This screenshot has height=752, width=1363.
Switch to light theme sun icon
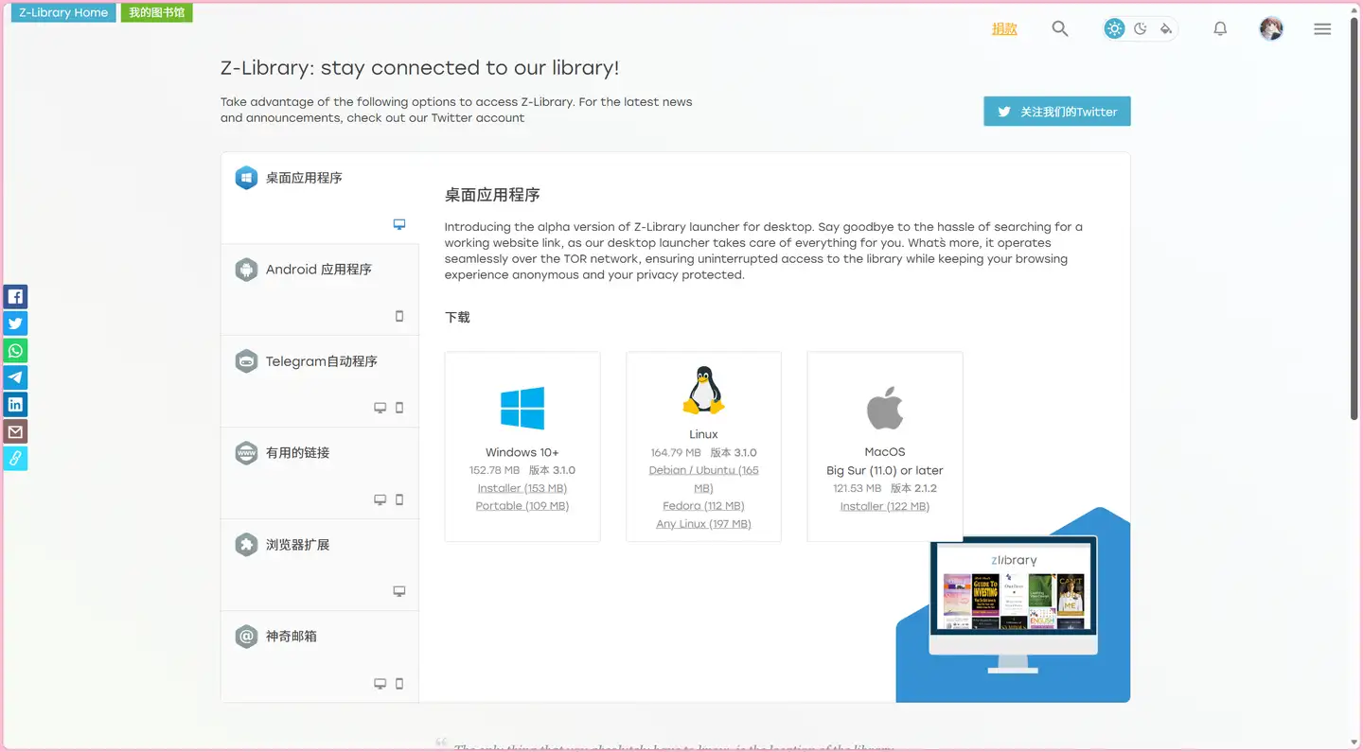click(1115, 28)
